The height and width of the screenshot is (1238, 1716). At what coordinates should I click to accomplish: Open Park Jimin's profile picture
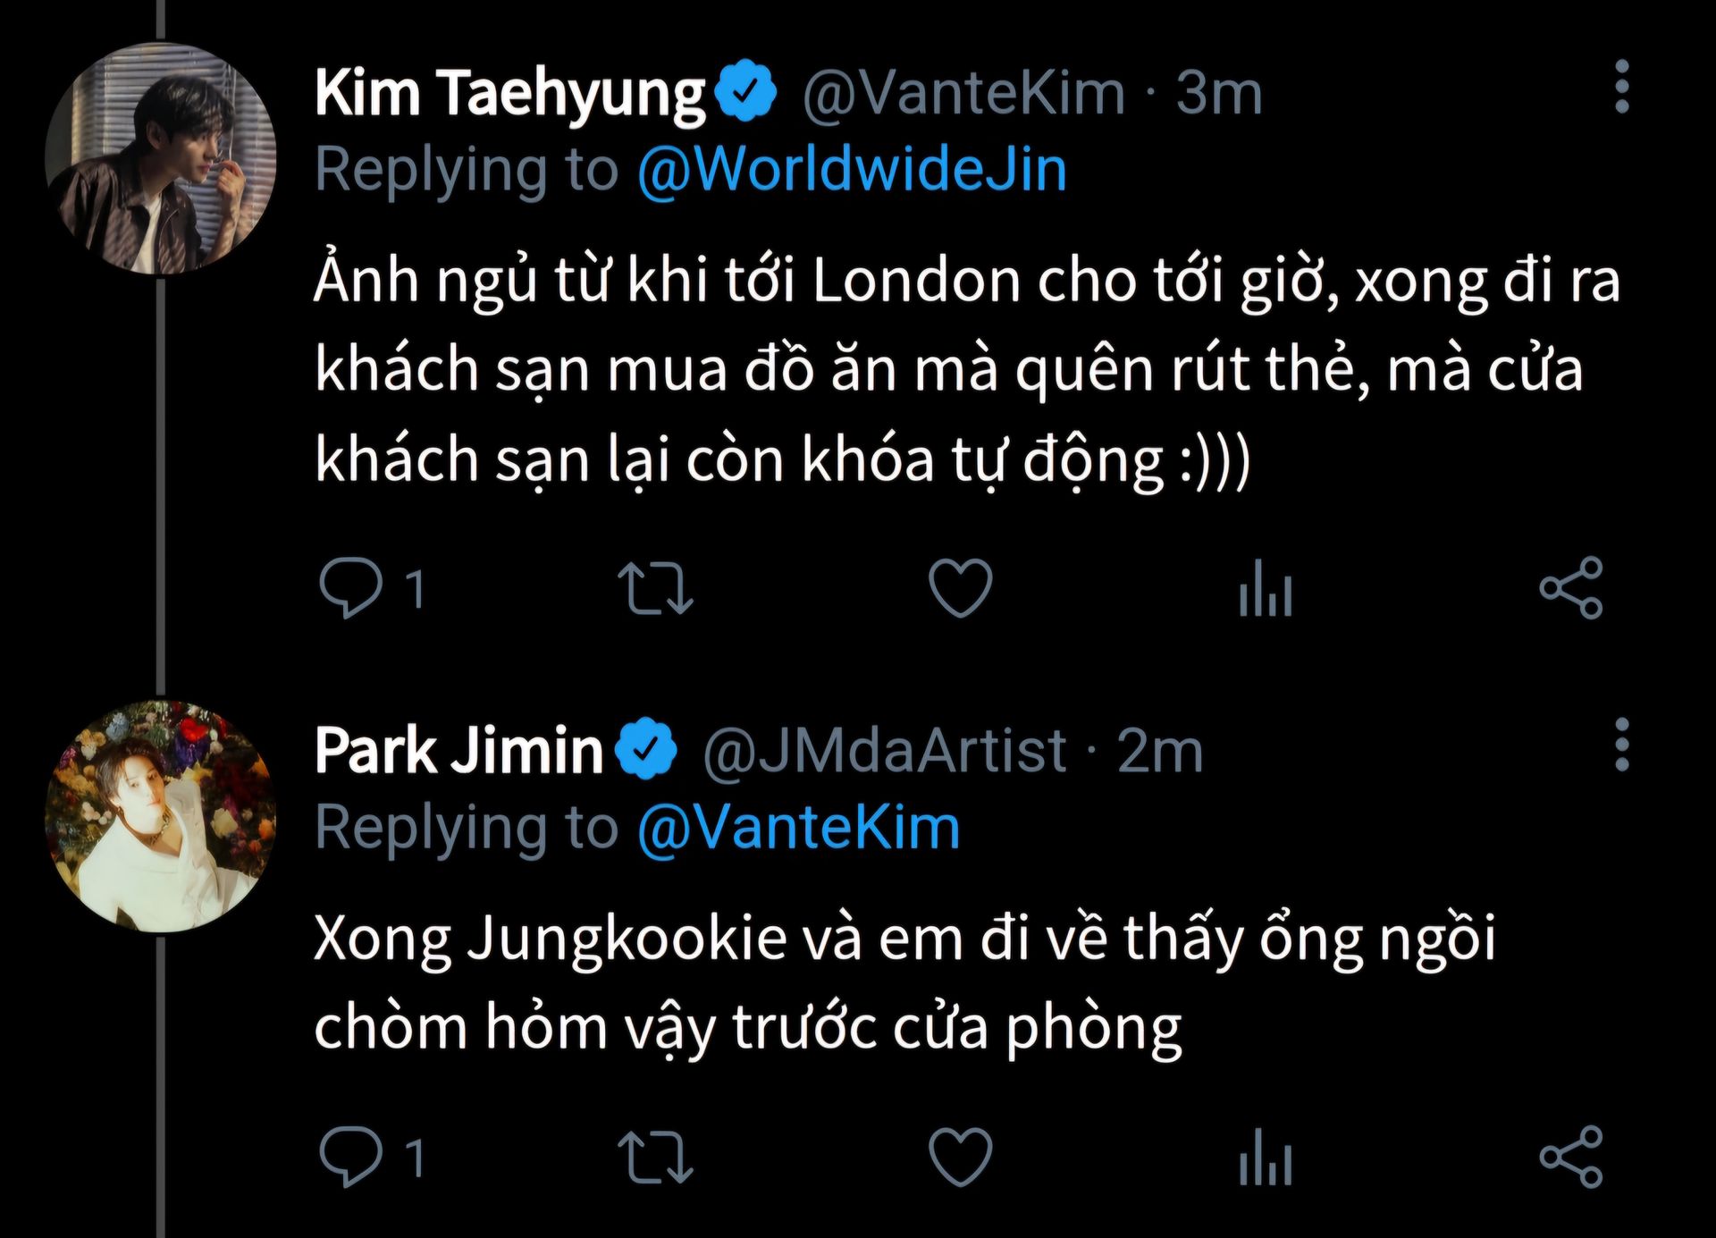click(x=161, y=816)
